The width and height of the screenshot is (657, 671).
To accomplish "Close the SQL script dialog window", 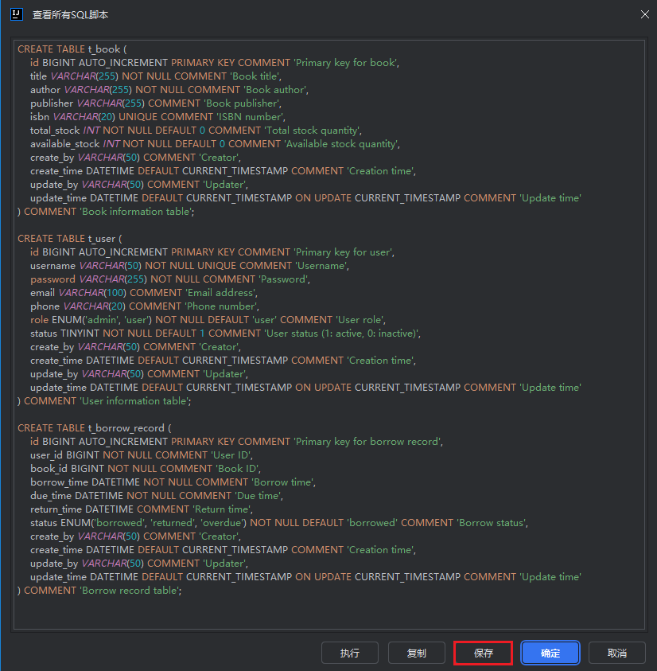I will tap(644, 14).
